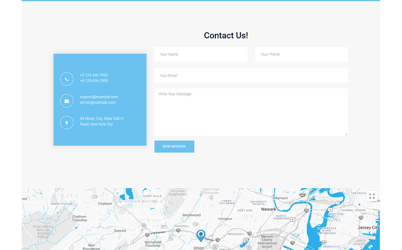
Task: Click the envelope email icon
Action: click(67, 101)
